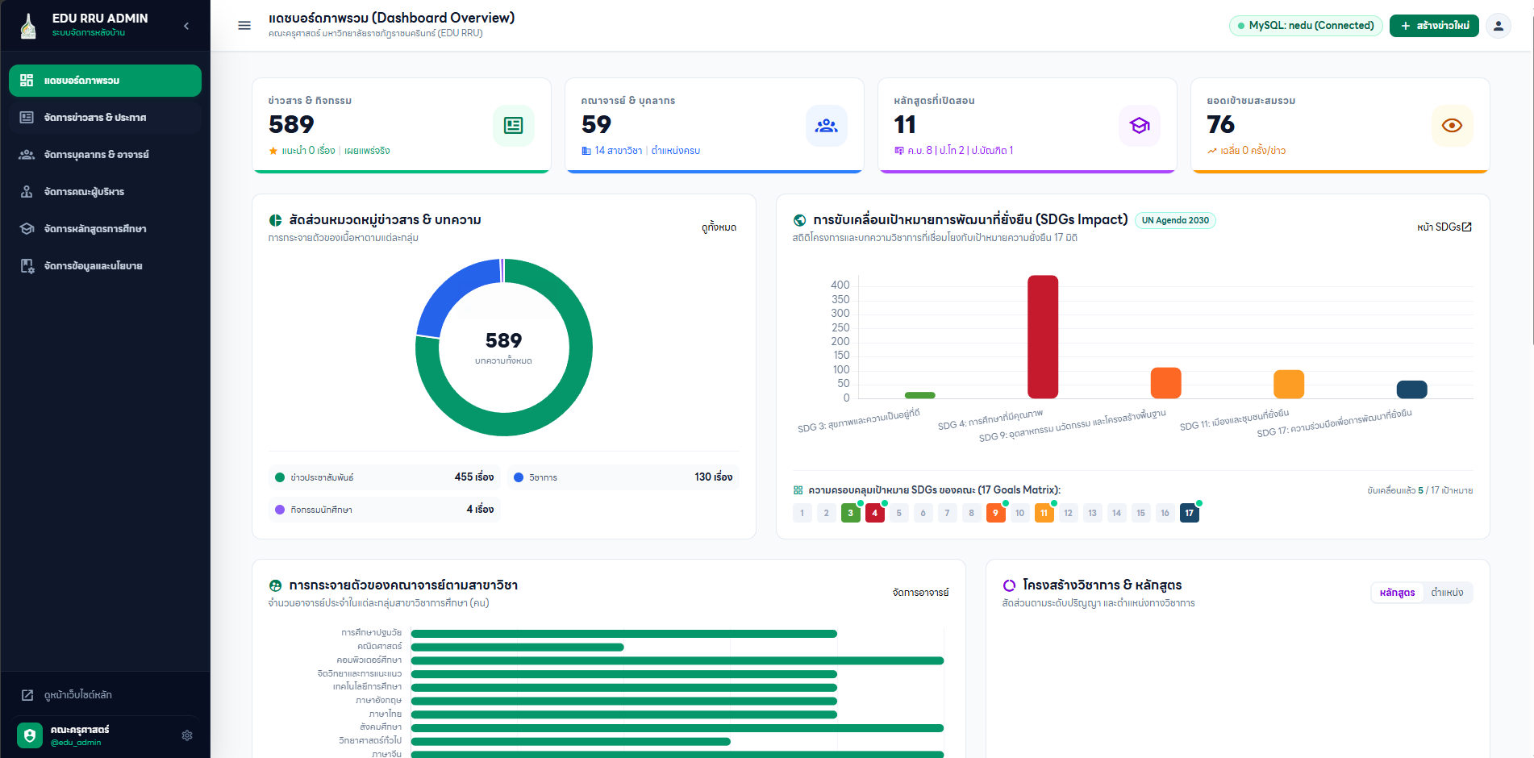
Task: Click the settings gear beside @edu_admin
Action: [x=187, y=735]
